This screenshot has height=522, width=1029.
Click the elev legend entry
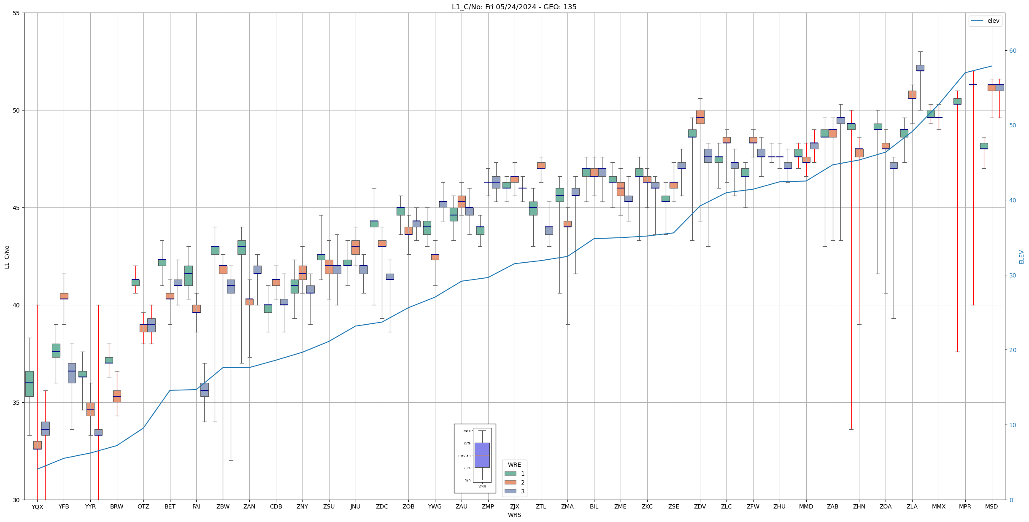(x=985, y=21)
